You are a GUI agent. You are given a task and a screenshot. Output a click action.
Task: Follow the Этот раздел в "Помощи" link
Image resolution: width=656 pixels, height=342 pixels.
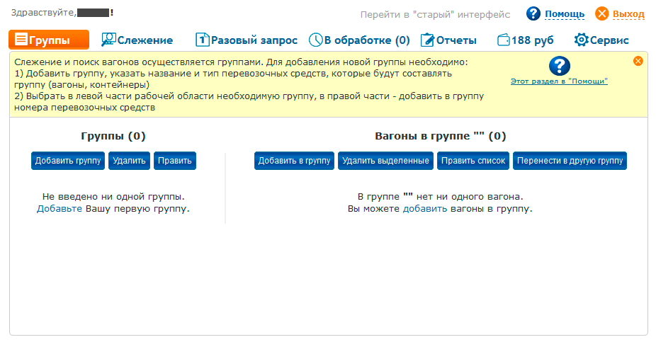tap(559, 81)
